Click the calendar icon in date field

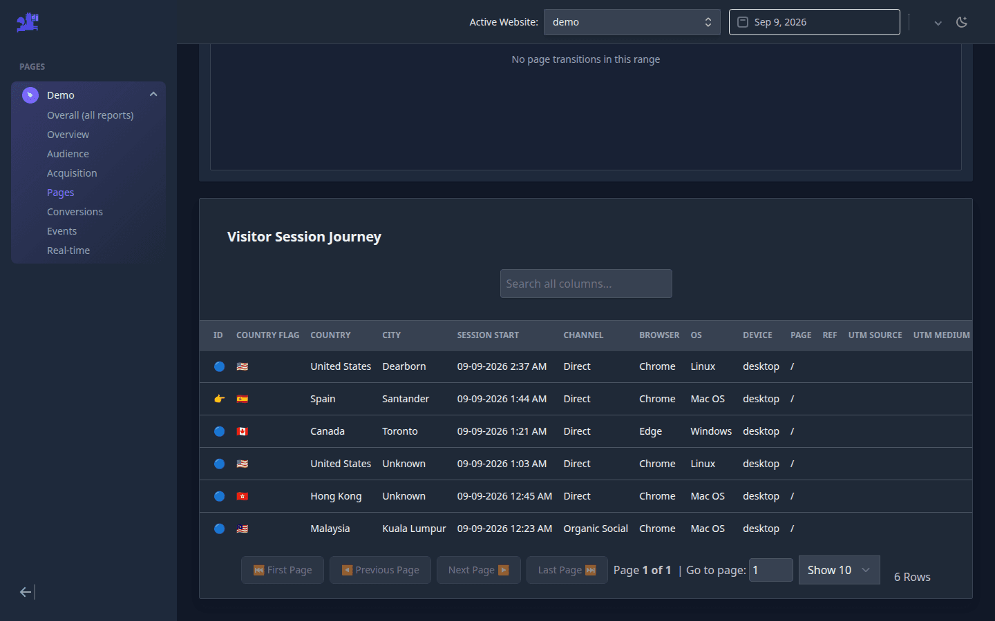[x=743, y=22]
